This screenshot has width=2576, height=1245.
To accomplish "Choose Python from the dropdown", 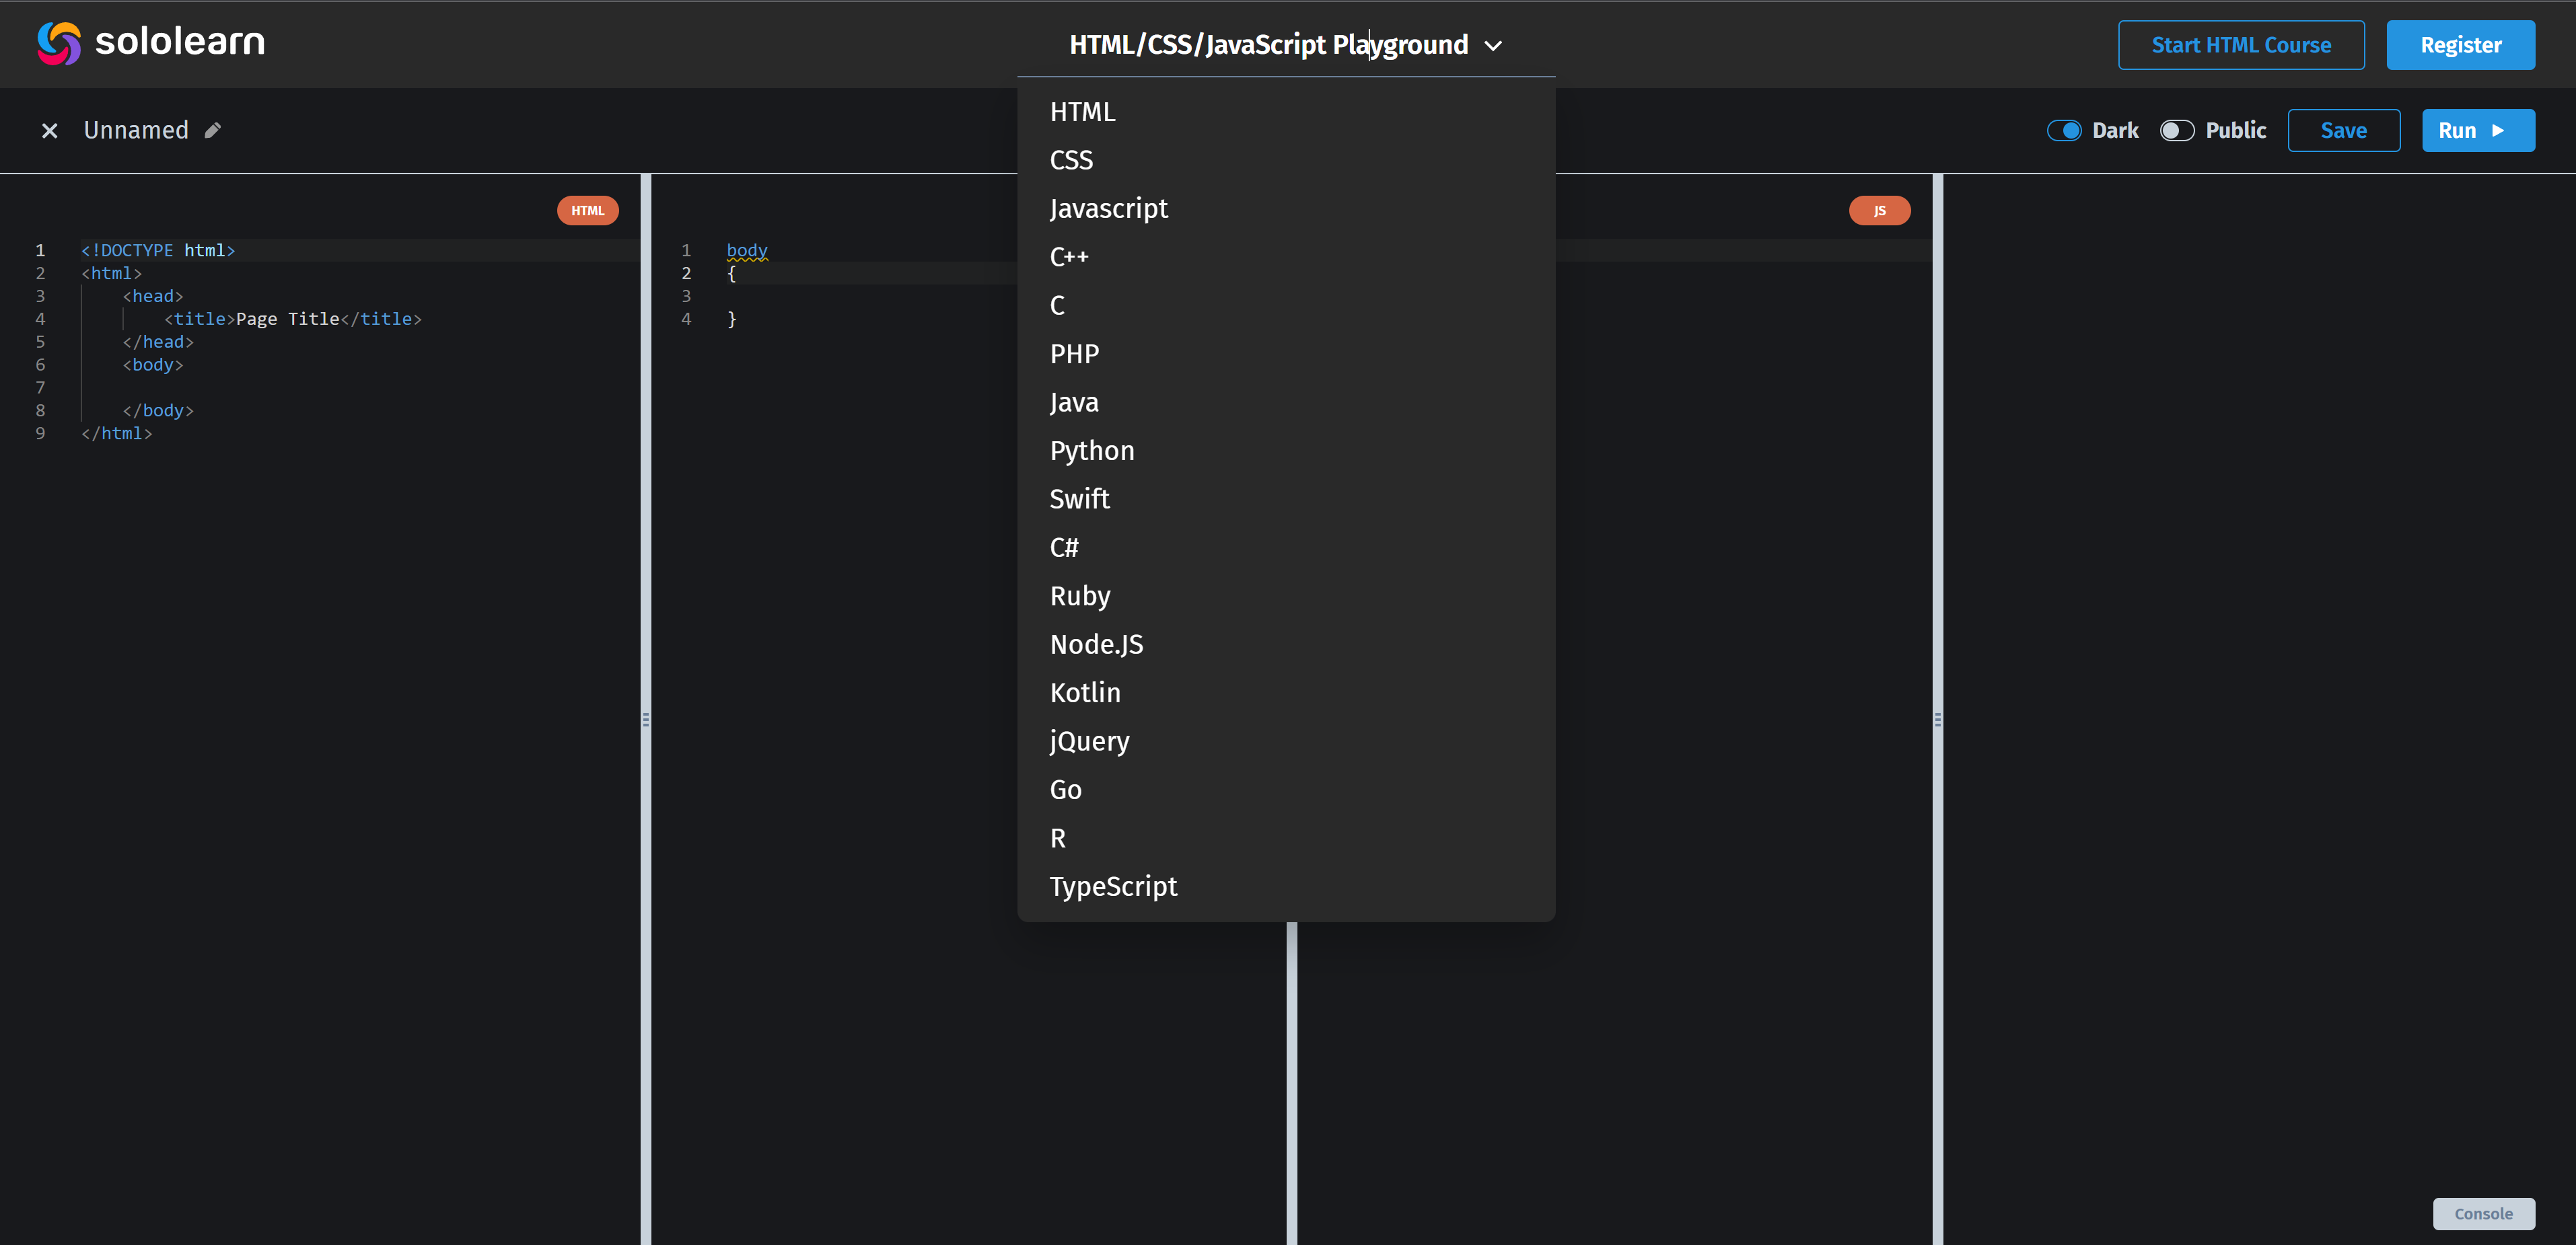I will [x=1286, y=451].
